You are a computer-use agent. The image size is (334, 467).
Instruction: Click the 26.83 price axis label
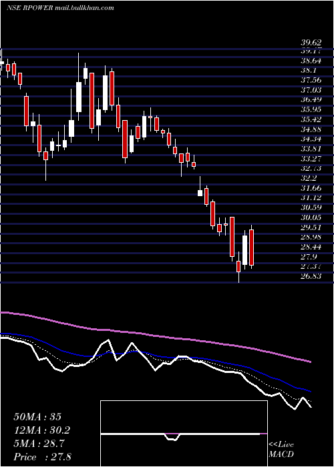[311, 276]
